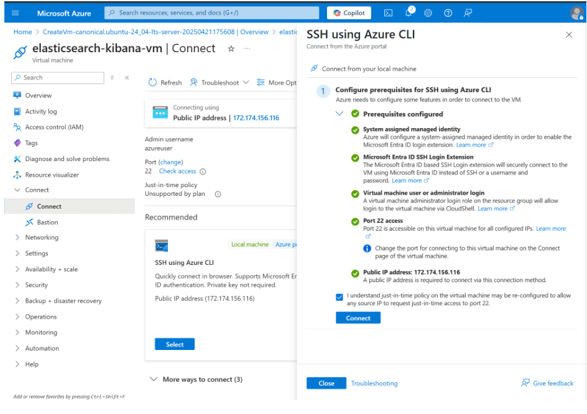Open your account avatar menu
Viewport: 587px width, 414px height.
point(576,12)
